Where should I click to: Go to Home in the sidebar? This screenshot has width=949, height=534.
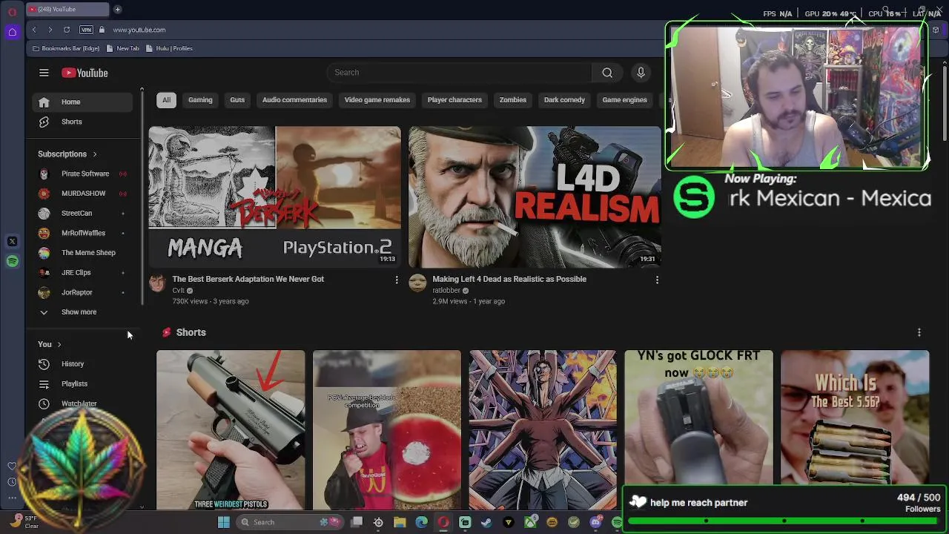83,102
